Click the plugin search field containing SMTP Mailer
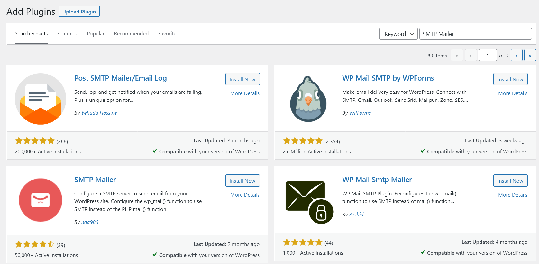This screenshot has width=539, height=264. pyautogui.click(x=475, y=34)
